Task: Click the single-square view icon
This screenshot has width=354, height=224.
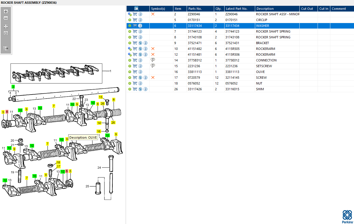Action: click(x=6, y=33)
